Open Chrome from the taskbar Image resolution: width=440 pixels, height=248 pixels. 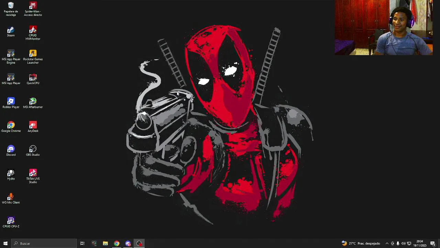click(x=117, y=244)
